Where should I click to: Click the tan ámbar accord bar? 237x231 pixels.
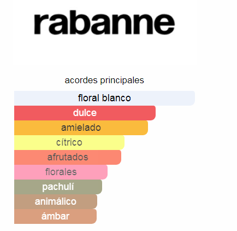pyautogui.click(x=55, y=216)
